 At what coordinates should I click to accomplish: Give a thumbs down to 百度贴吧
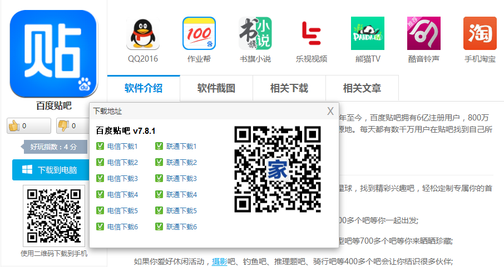click(73, 125)
